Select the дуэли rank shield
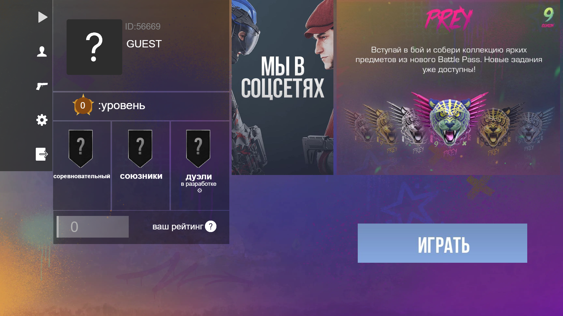The width and height of the screenshot is (563, 316). [x=198, y=149]
